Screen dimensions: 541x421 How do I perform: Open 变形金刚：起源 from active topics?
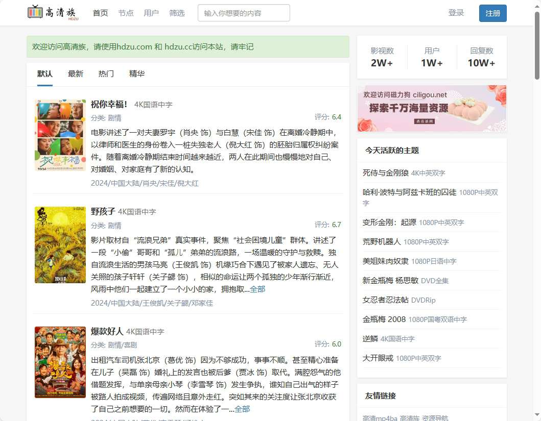coord(389,222)
